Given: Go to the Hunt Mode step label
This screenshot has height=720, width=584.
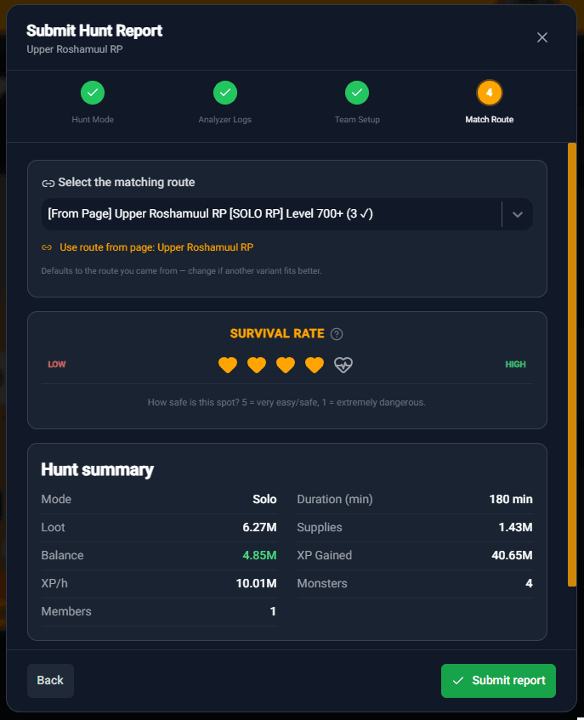Looking at the screenshot, I should [x=93, y=120].
